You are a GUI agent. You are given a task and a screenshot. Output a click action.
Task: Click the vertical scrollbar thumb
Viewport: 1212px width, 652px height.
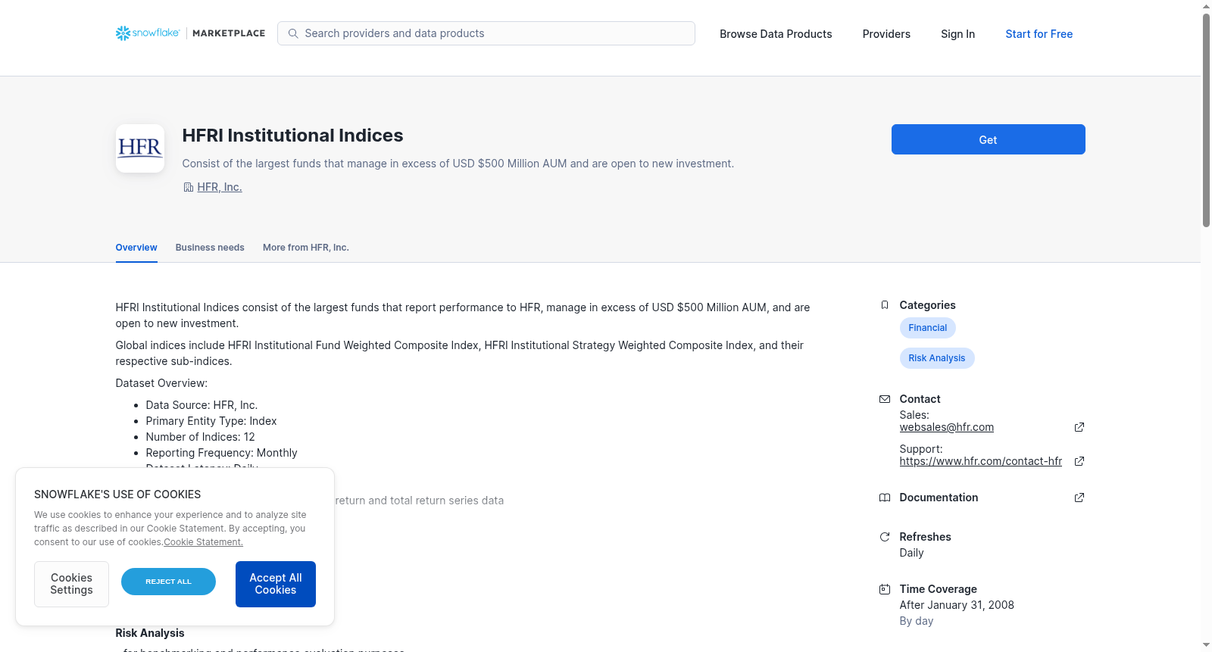[x=1206, y=120]
